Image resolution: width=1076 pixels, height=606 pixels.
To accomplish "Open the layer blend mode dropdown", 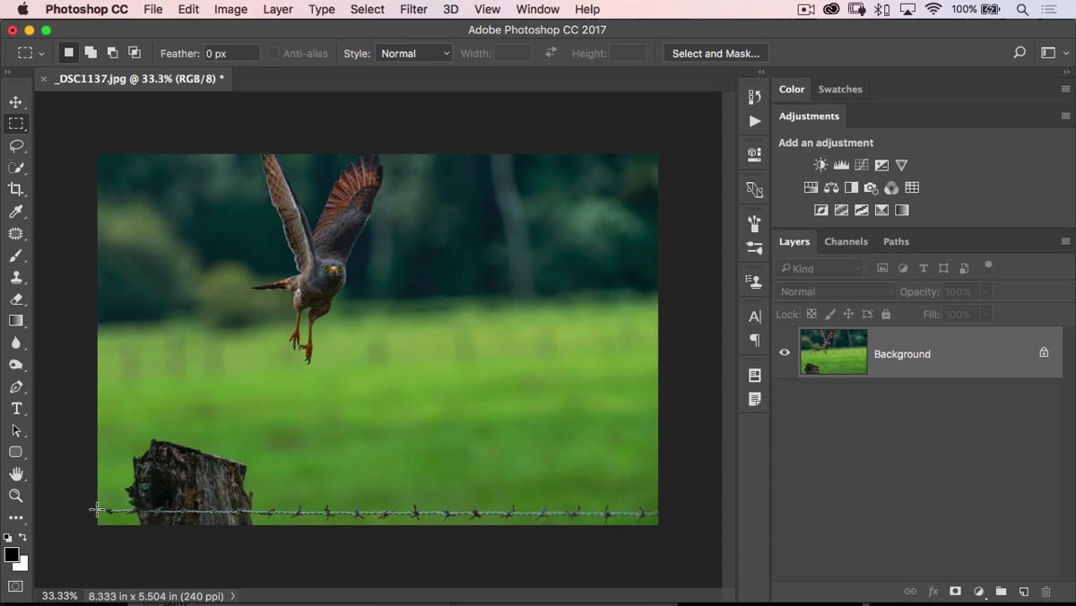I will pyautogui.click(x=835, y=291).
